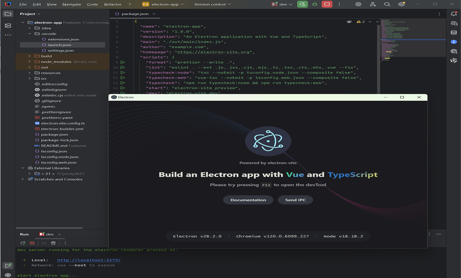Screen dimensions: 461x278
Task: Open the dev run configuration dropdown
Action: click(282, 4)
